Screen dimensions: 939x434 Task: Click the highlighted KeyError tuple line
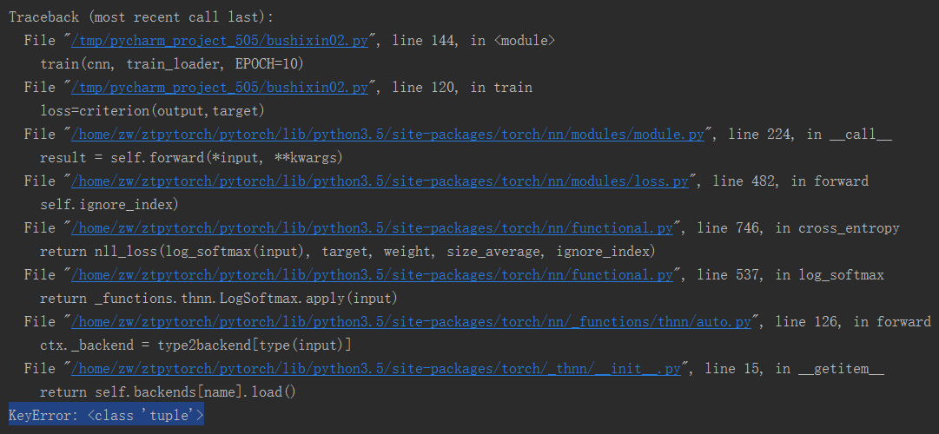(106, 416)
